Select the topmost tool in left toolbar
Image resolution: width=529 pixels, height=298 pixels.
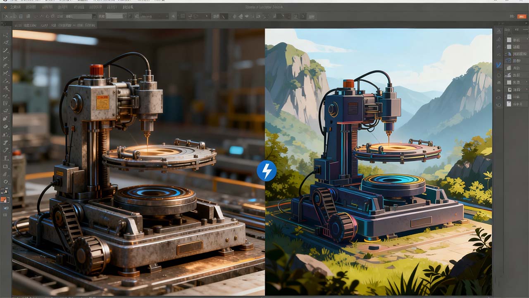point(6,34)
